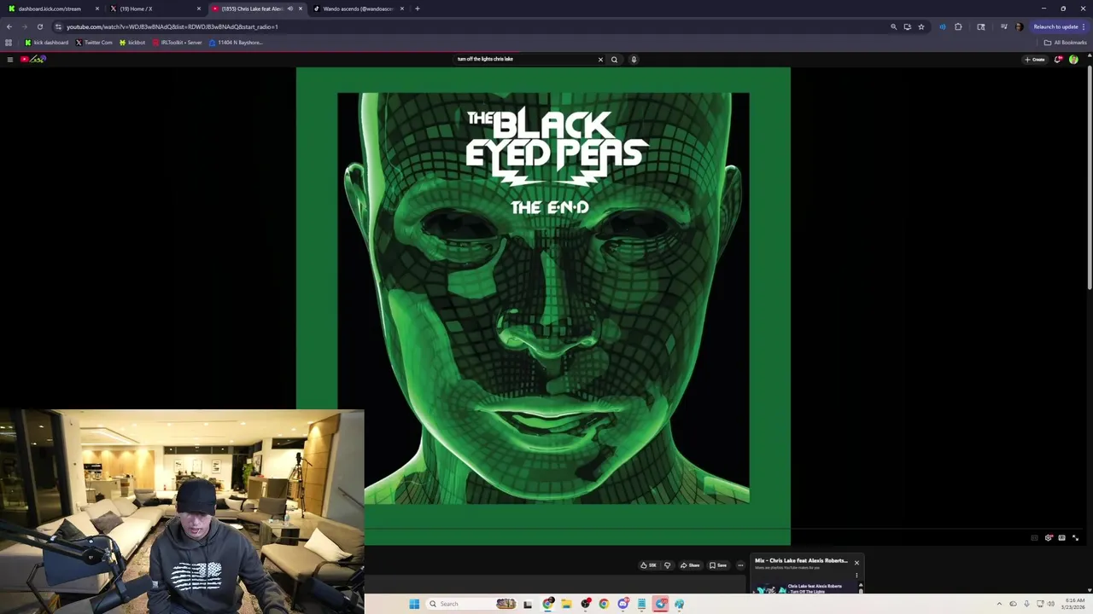
Task: Open the Chrome profile avatar
Action: click(x=1019, y=26)
